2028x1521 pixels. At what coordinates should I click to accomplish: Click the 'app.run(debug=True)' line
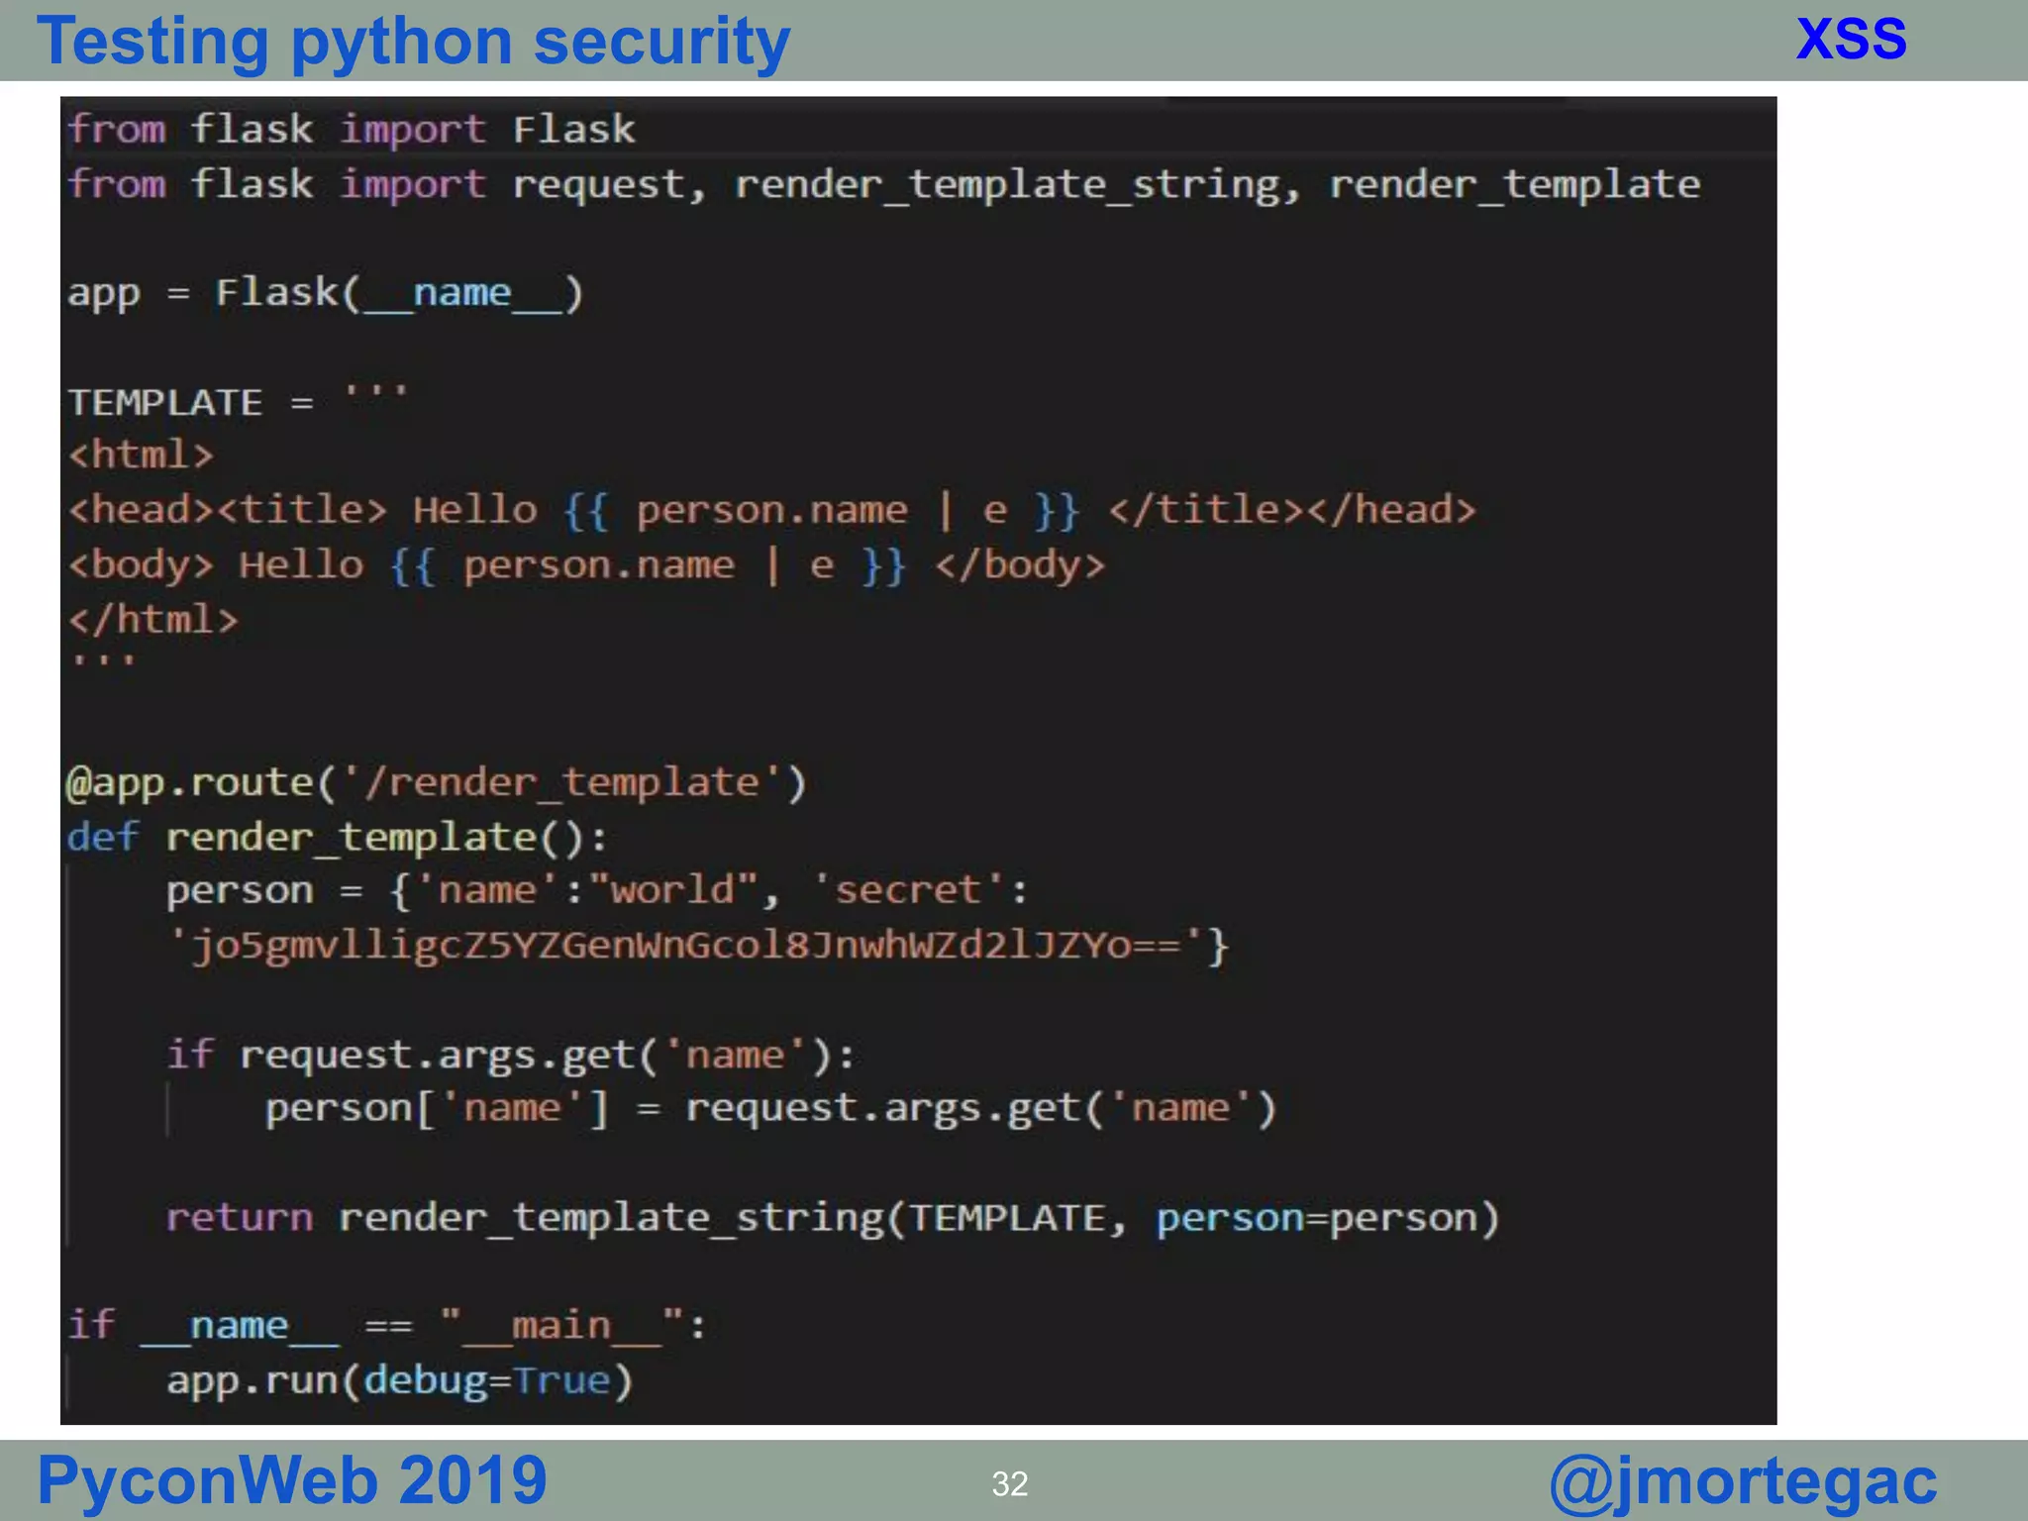[399, 1380]
